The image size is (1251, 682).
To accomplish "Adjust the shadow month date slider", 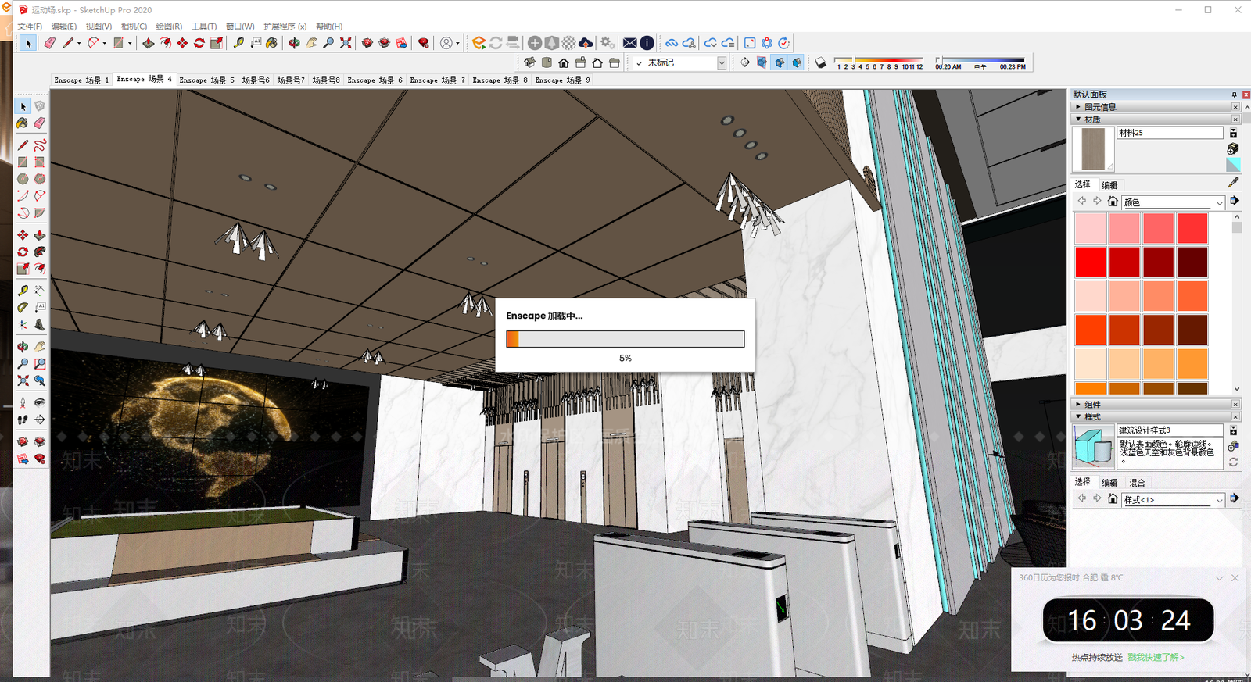I will [x=879, y=62].
